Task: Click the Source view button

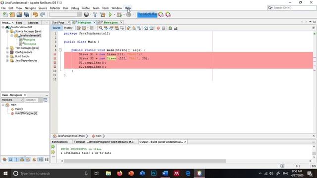Action: [56, 28]
